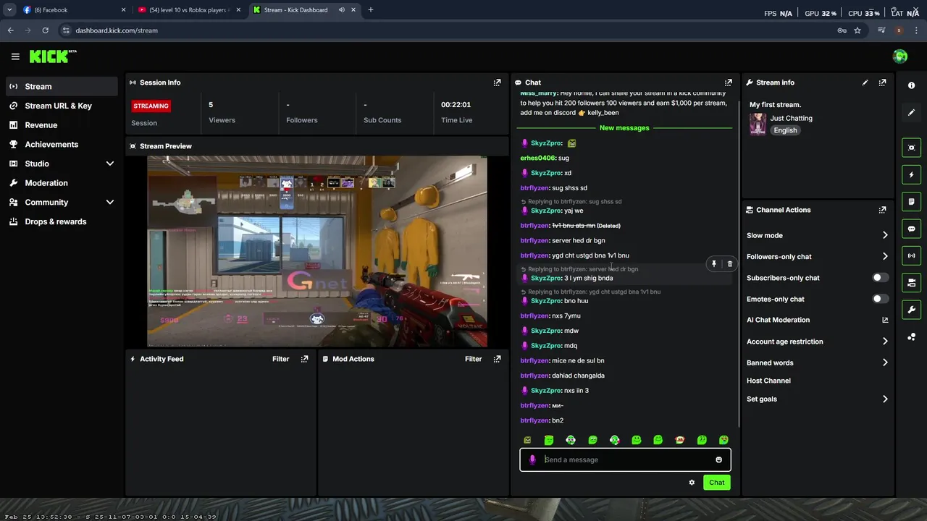Toggle stream preview widget icon in sidebar
The height and width of the screenshot is (521, 927).
pyautogui.click(x=911, y=148)
